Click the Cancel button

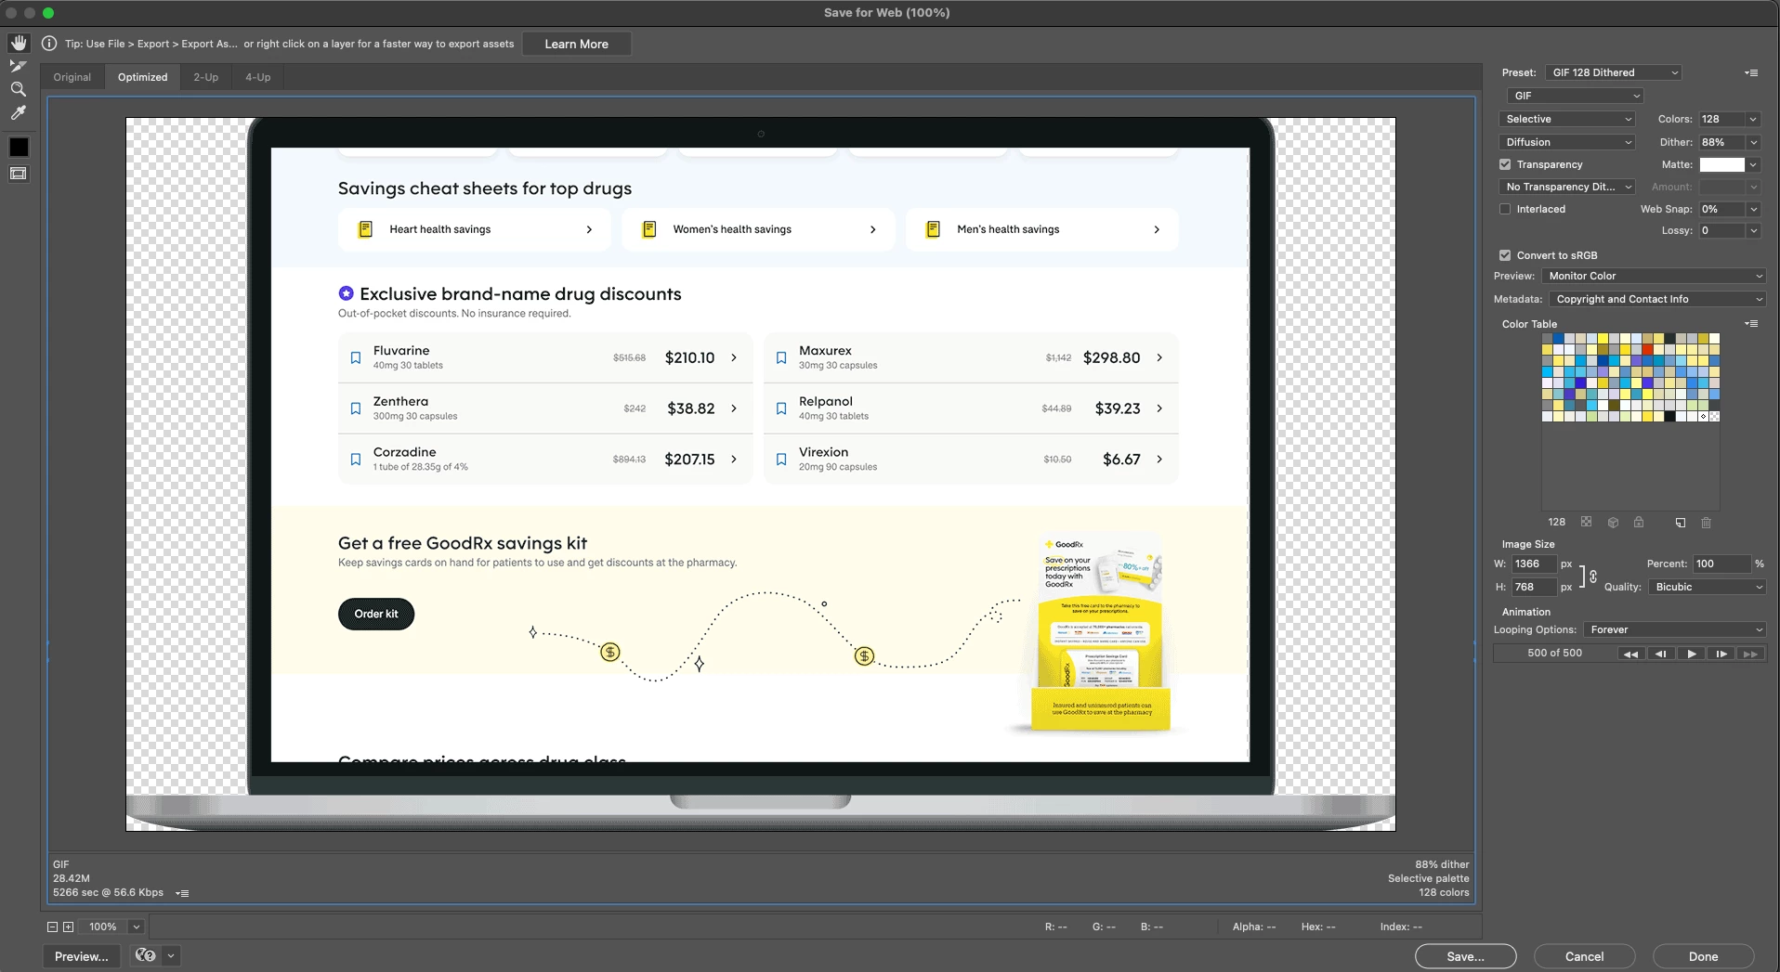[x=1584, y=956]
